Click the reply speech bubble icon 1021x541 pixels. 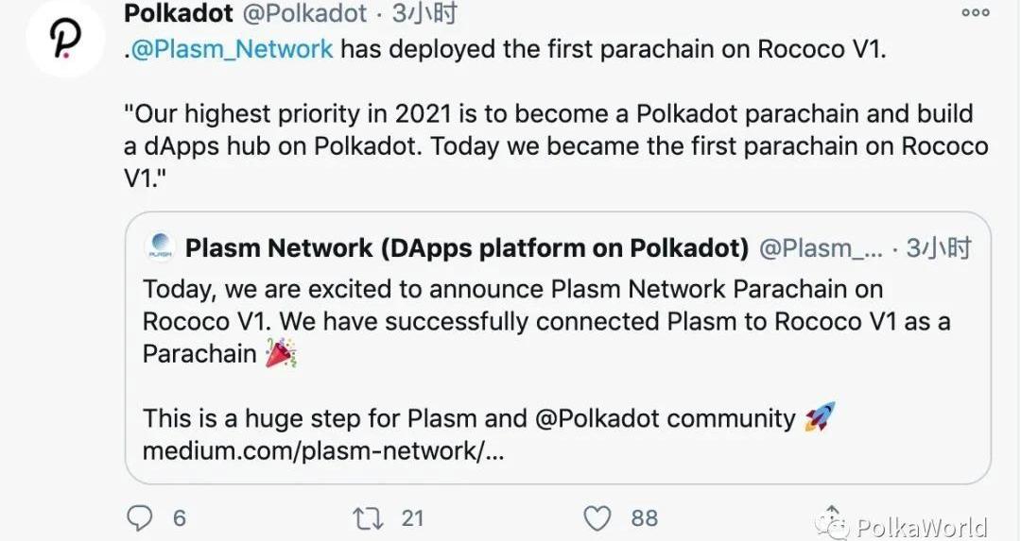(x=139, y=518)
